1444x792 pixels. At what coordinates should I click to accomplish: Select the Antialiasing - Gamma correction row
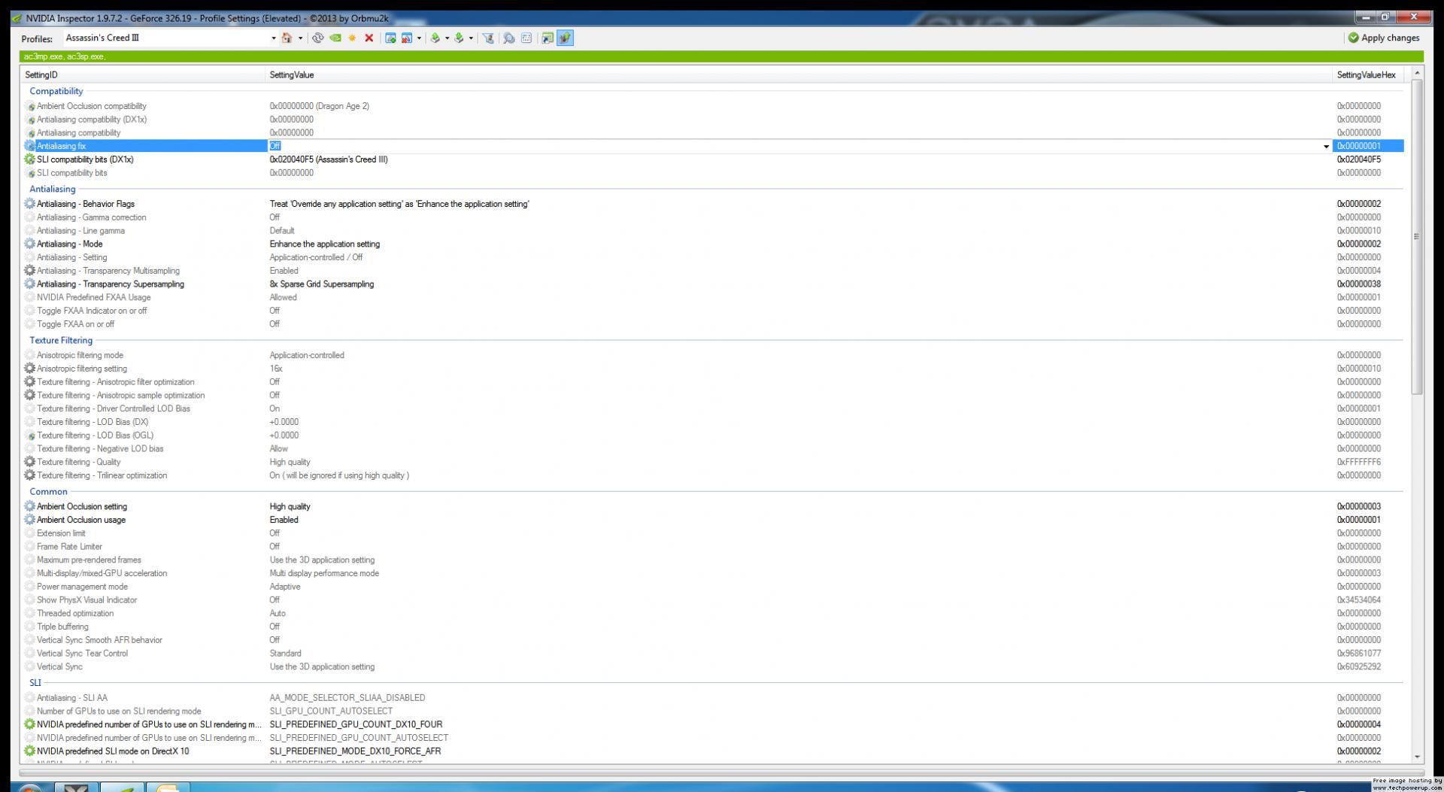pos(712,217)
